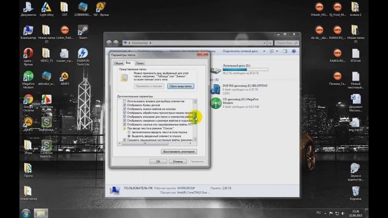Screen dimensions: 388x218
Task: Switch to the Поиск tab
Action: [x=139, y=63]
